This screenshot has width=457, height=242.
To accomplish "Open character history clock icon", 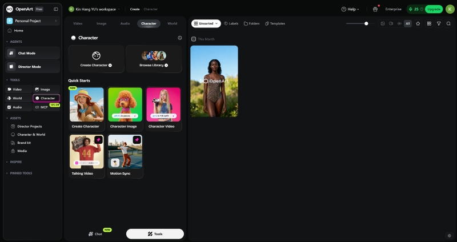I will pyautogui.click(x=180, y=38).
